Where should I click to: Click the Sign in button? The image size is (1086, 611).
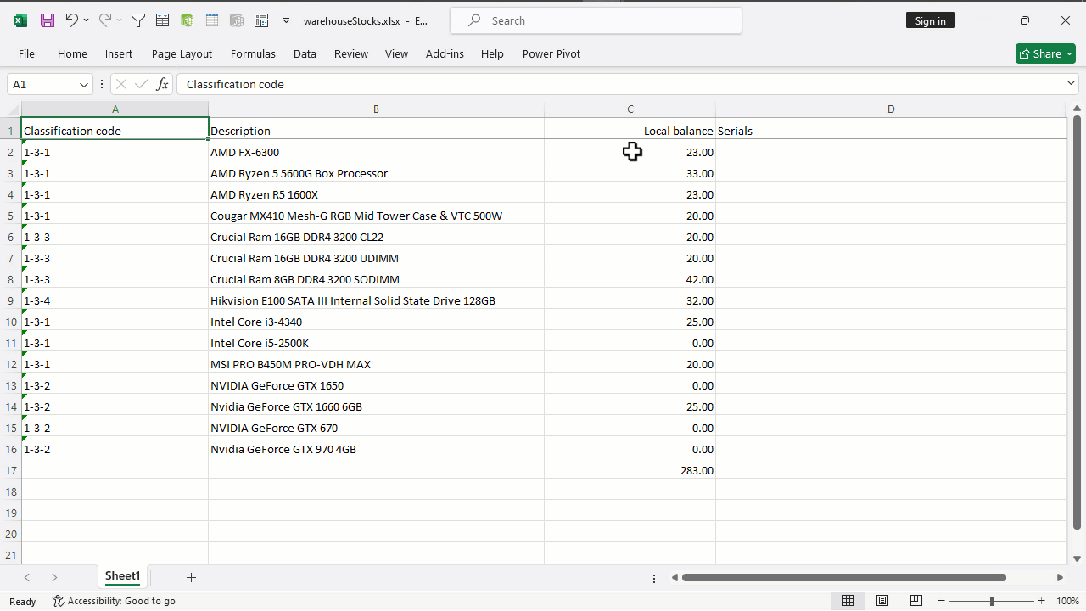[931, 20]
